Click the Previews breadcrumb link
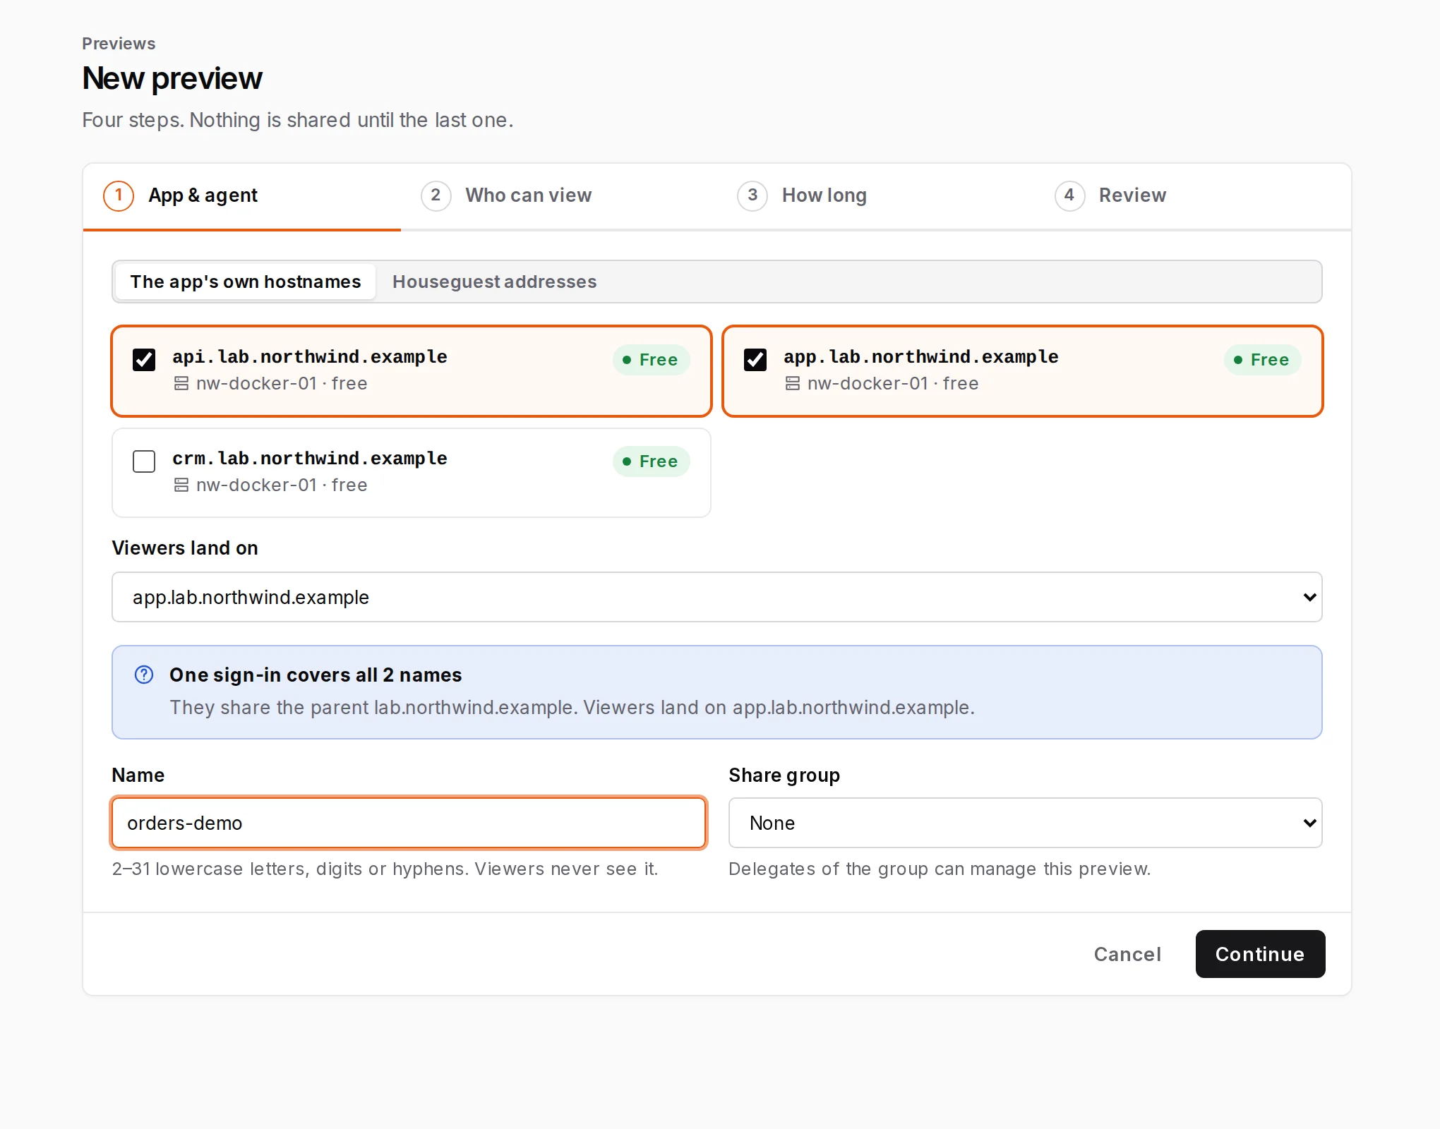Screen dimensions: 1440x1129 tap(119, 44)
